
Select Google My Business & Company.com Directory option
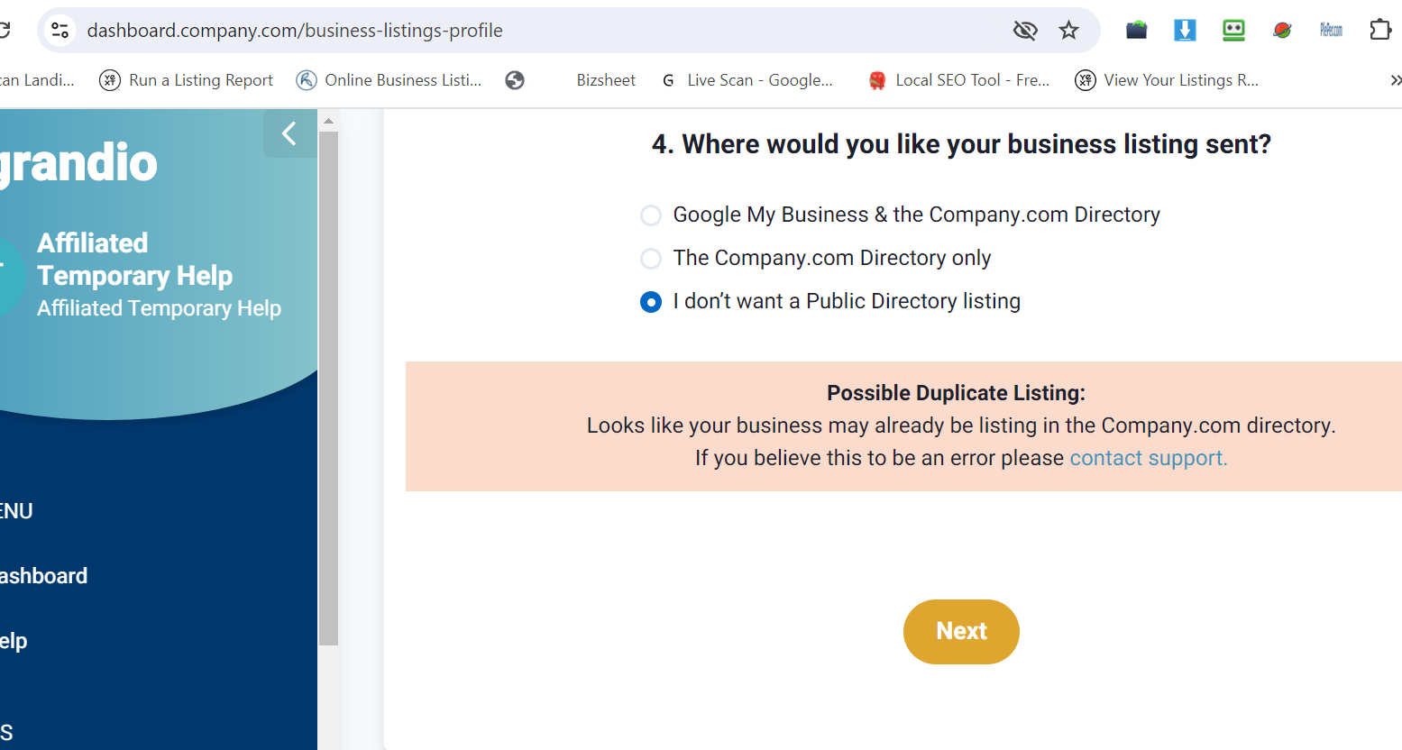(651, 215)
